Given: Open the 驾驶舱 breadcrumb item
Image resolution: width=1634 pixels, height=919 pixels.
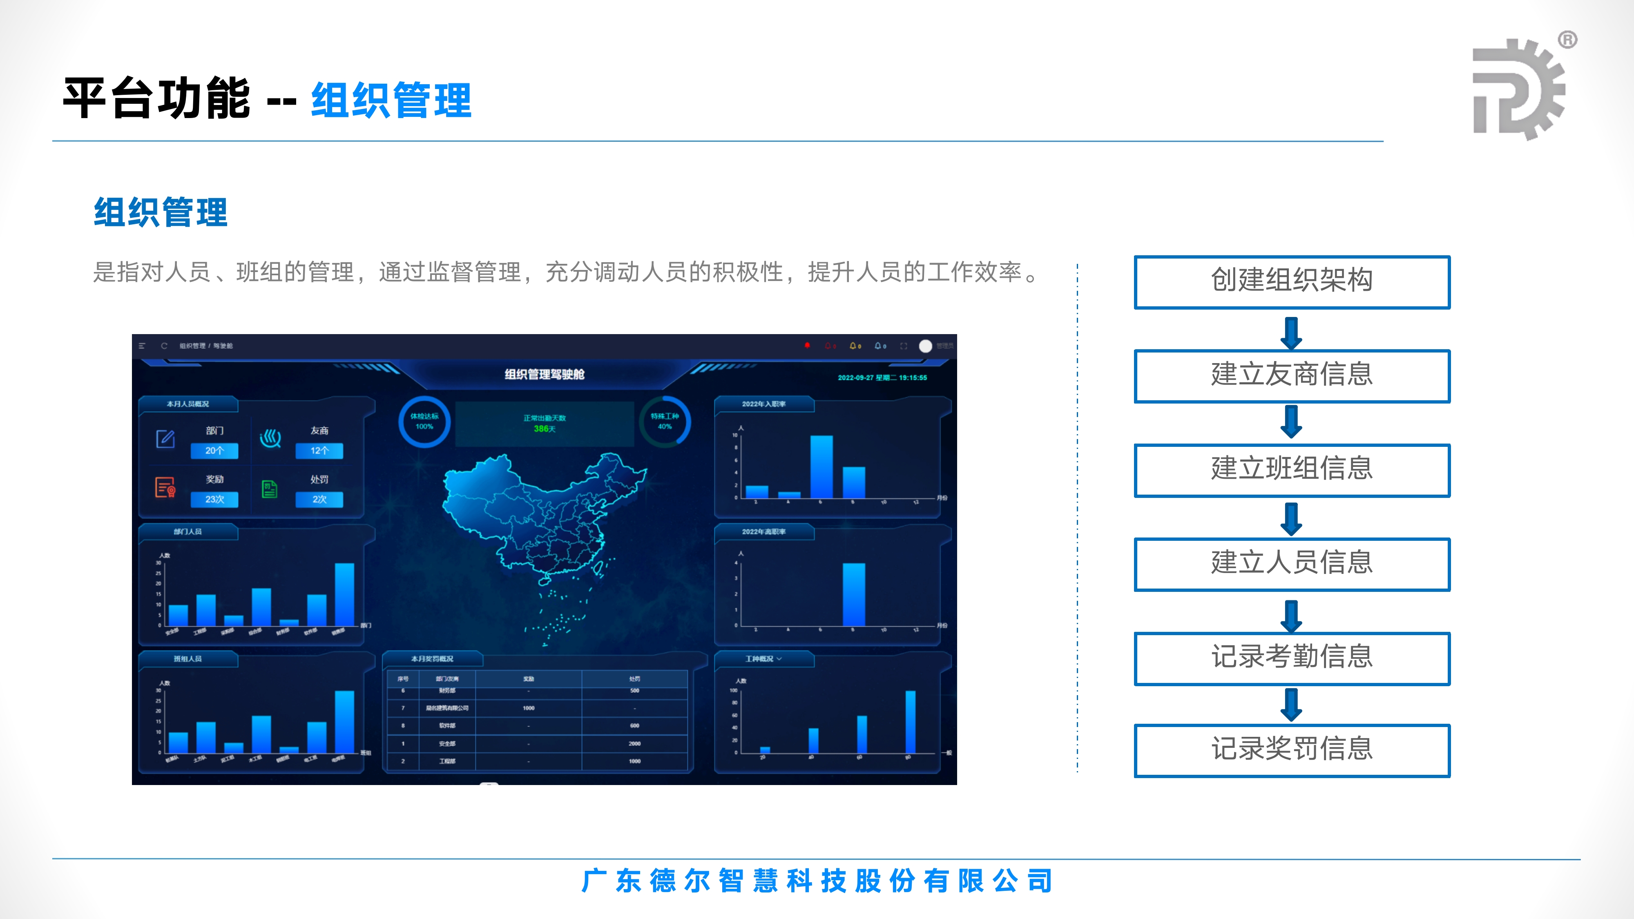Looking at the screenshot, I should (223, 346).
